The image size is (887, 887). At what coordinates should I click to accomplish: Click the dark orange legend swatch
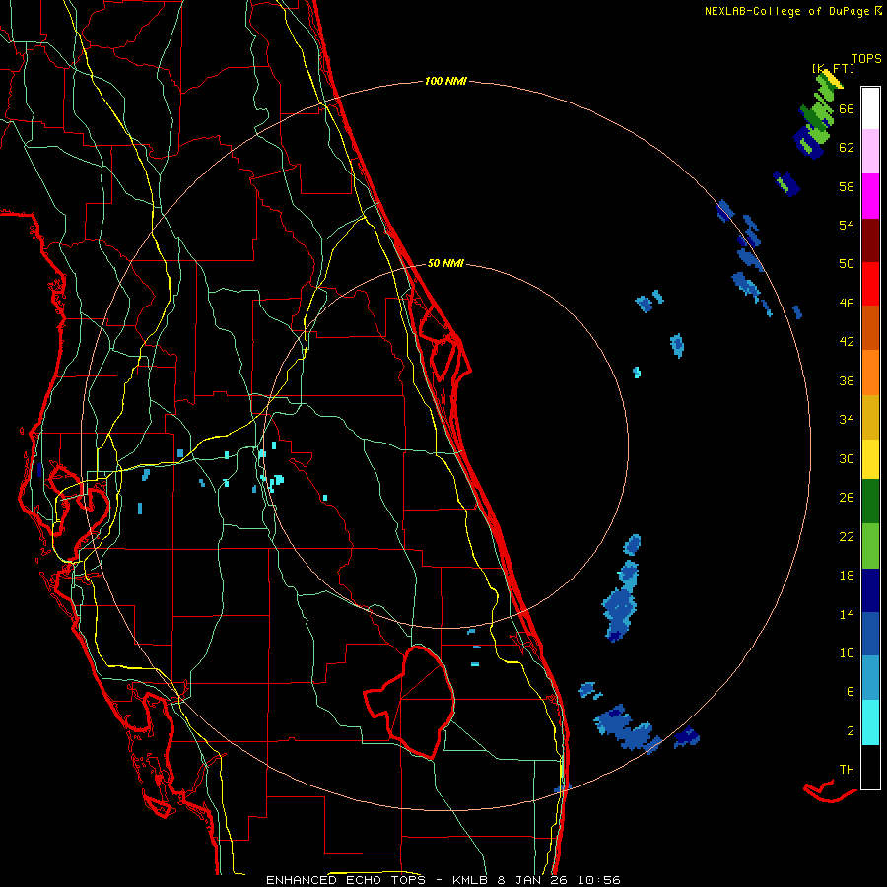point(870,328)
